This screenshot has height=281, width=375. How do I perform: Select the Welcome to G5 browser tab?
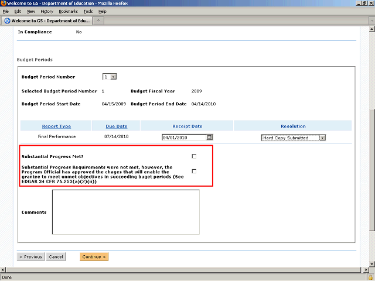(x=47, y=21)
